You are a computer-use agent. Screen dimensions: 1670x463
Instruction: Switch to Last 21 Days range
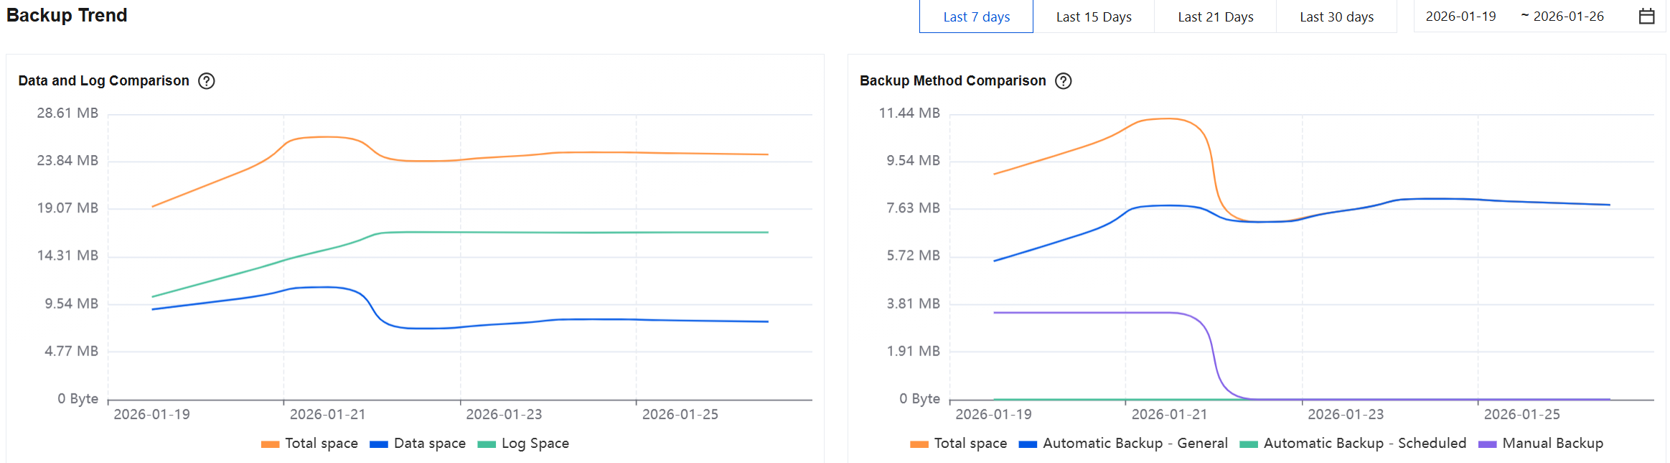click(1215, 17)
